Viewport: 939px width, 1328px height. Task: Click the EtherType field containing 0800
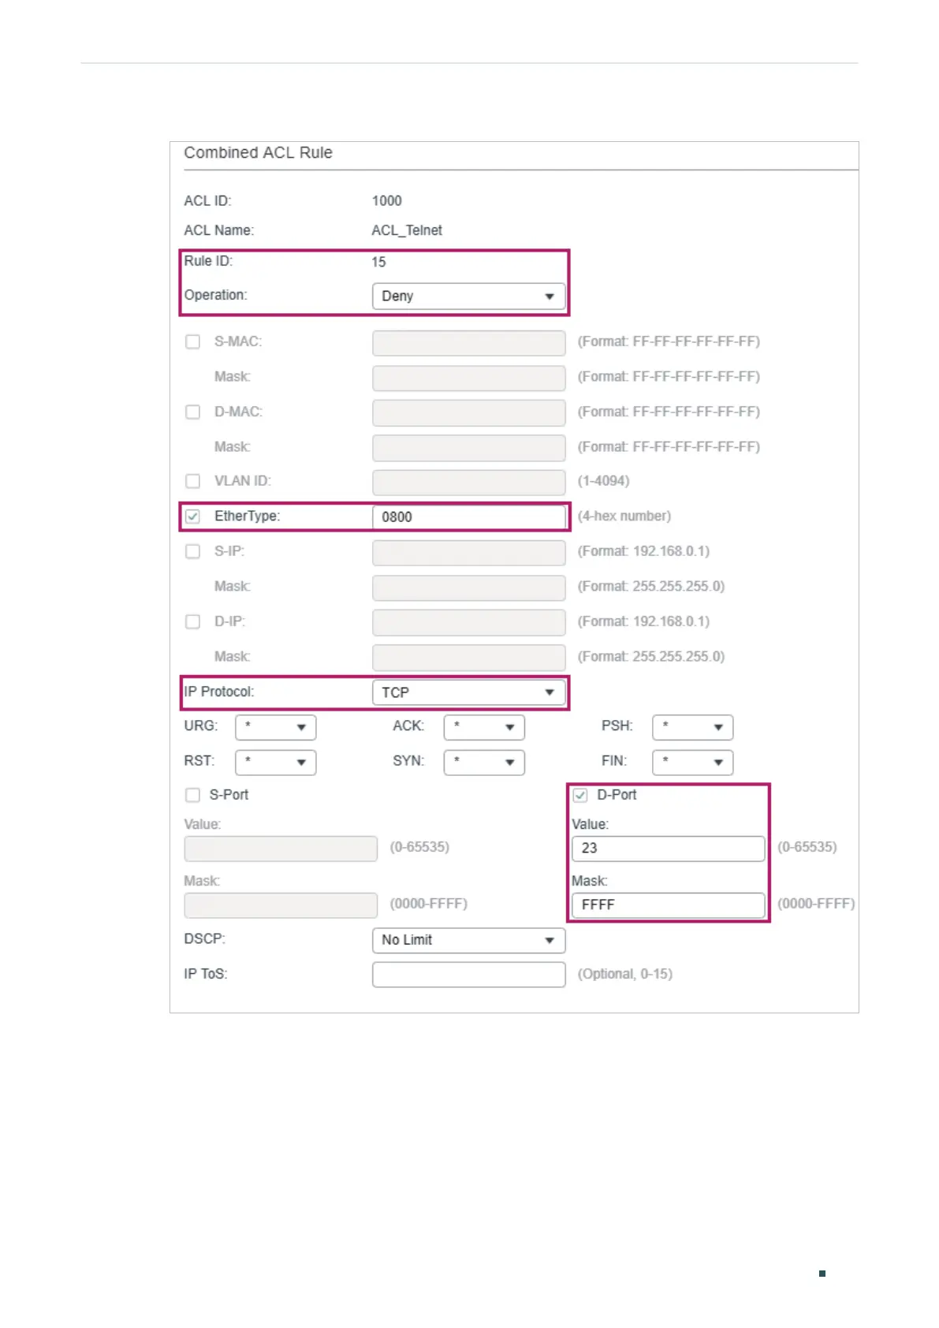pyautogui.click(x=468, y=517)
